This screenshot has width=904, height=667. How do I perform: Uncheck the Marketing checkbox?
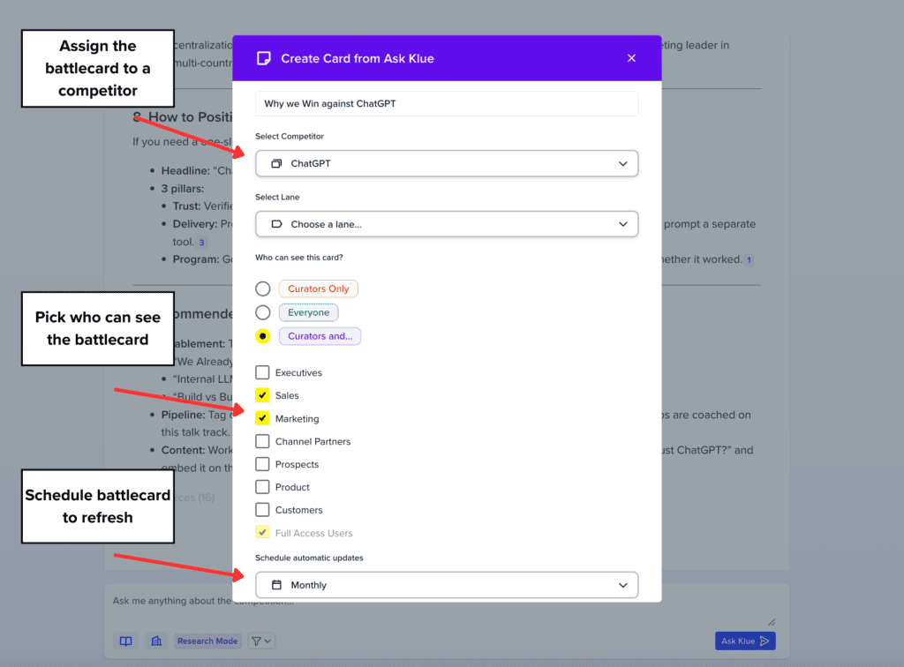pos(262,418)
